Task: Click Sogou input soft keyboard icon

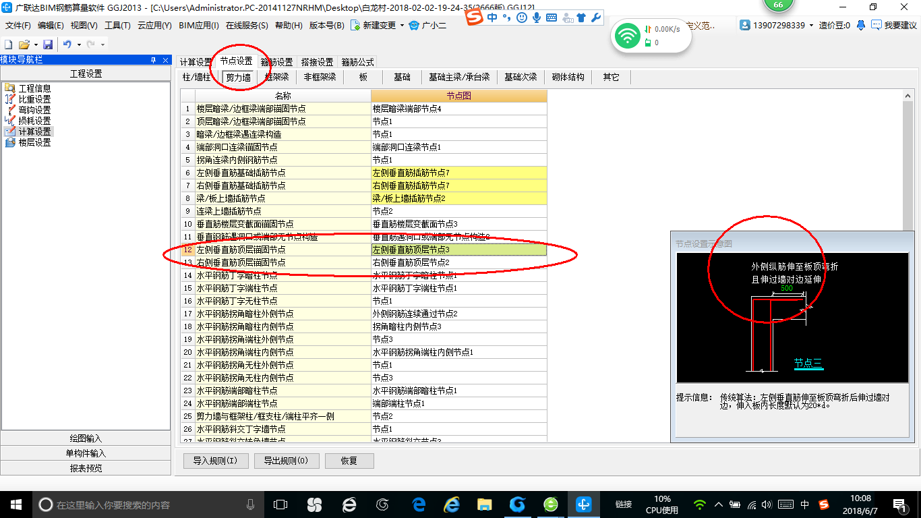Action: coord(551,18)
